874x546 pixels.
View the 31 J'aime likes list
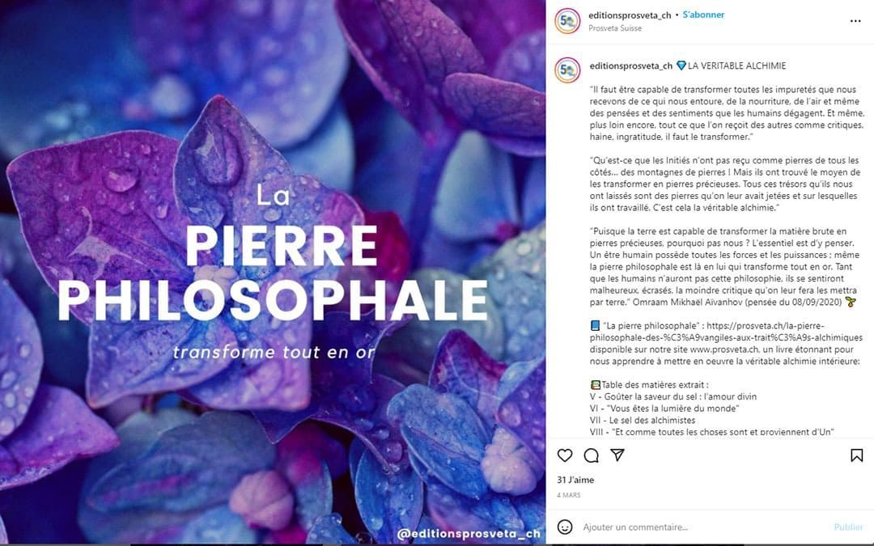click(575, 480)
